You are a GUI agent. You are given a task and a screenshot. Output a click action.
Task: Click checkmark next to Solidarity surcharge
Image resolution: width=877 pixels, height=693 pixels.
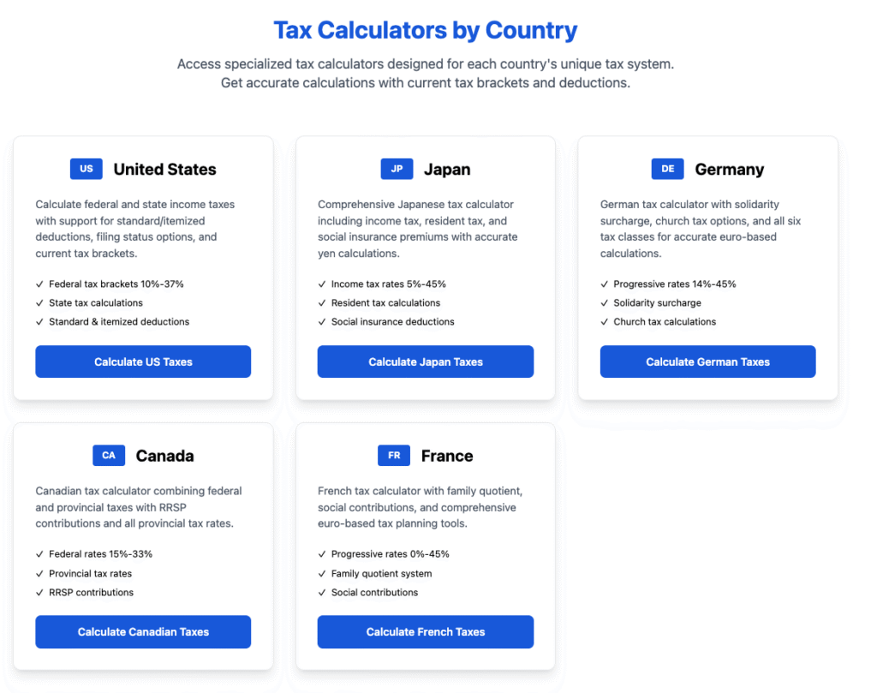point(605,303)
